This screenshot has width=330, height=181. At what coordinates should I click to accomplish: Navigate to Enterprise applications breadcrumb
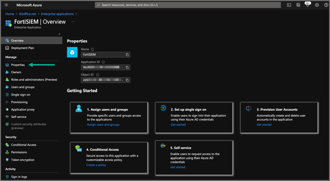pos(57,14)
